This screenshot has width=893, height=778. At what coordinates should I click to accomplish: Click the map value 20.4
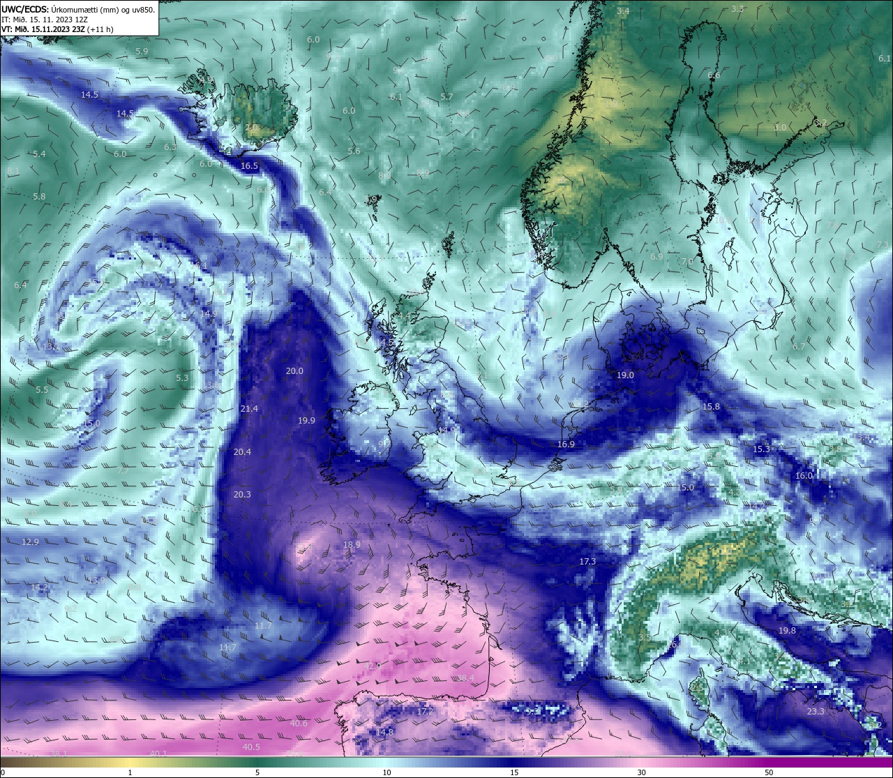pos(242,452)
